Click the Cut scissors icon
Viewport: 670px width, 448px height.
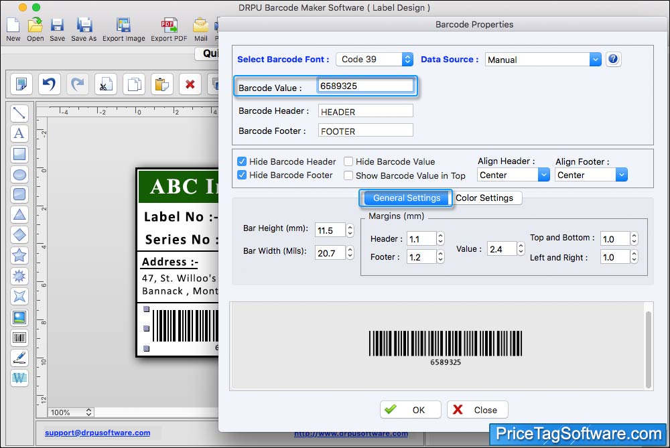(106, 84)
